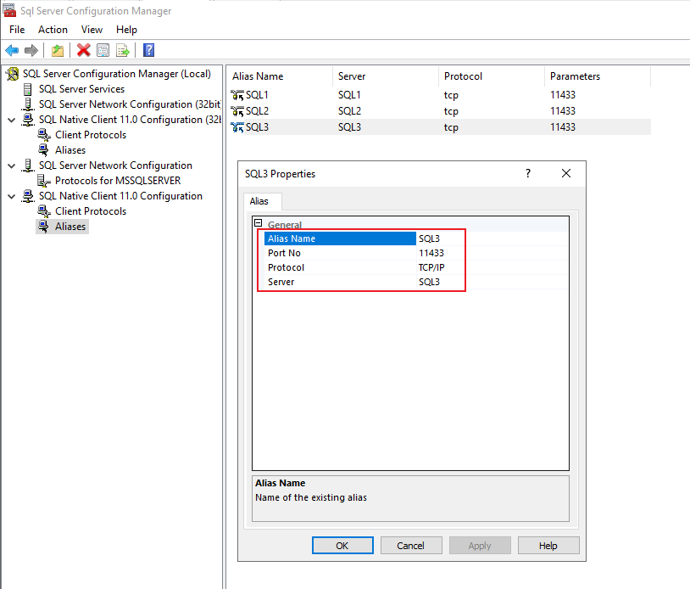Click Aliases icon under 32-bit Native Client

43,150
